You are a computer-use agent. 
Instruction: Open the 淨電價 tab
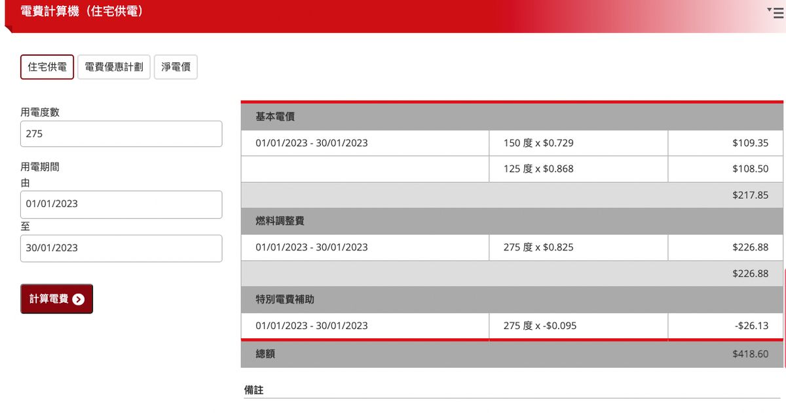[176, 67]
